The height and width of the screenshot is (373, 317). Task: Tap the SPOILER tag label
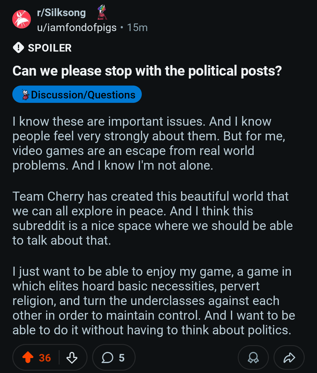(x=50, y=48)
